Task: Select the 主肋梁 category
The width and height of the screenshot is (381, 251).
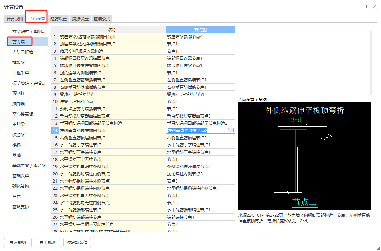Action: click(28, 124)
